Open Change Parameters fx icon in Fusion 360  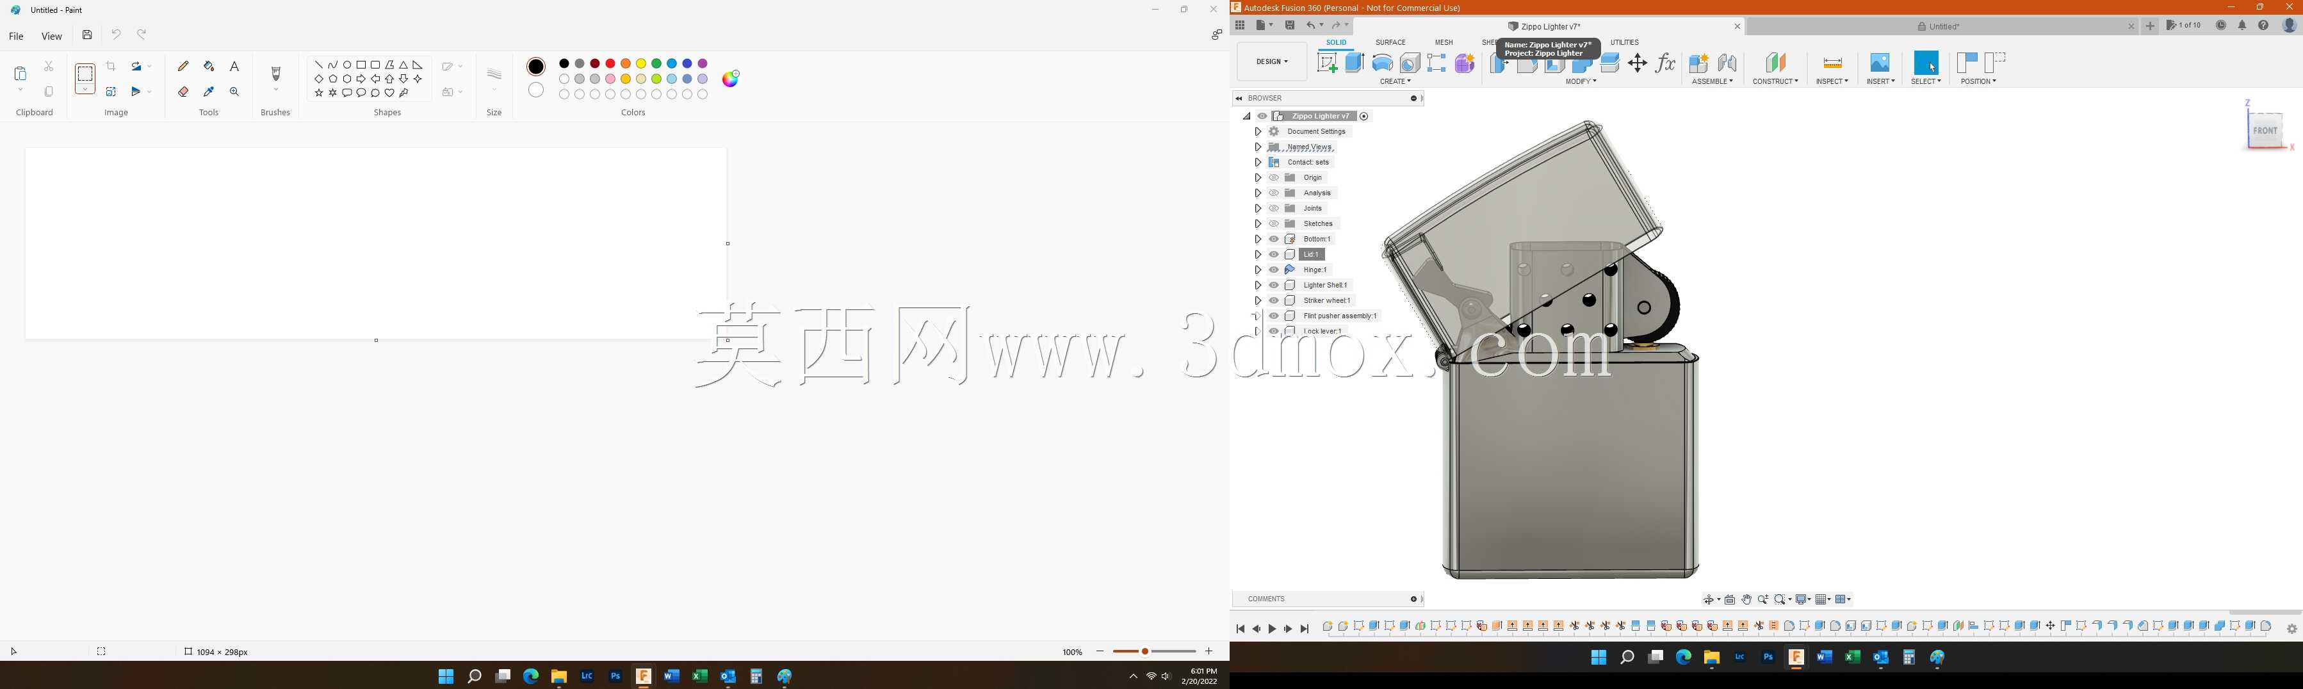pyautogui.click(x=1666, y=63)
